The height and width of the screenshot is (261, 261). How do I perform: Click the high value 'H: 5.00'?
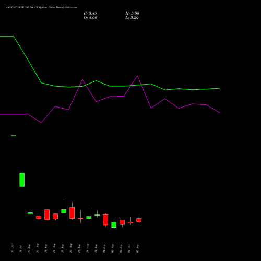tap(132, 14)
